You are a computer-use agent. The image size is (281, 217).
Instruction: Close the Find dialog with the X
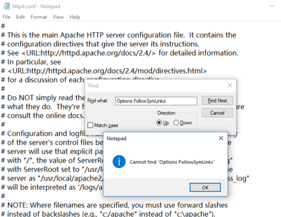pos(230,85)
